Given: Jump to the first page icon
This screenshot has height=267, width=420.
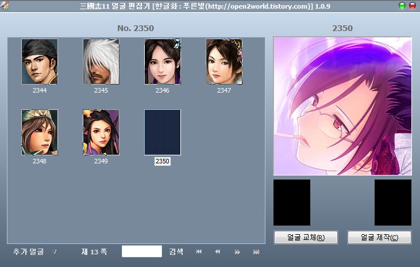Looking at the screenshot, I should click(x=199, y=251).
